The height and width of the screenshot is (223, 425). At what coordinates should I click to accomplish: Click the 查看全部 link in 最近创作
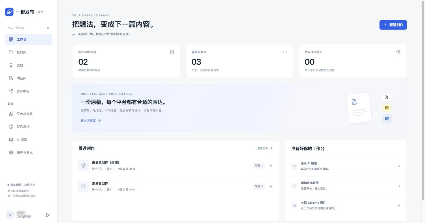click(x=265, y=148)
